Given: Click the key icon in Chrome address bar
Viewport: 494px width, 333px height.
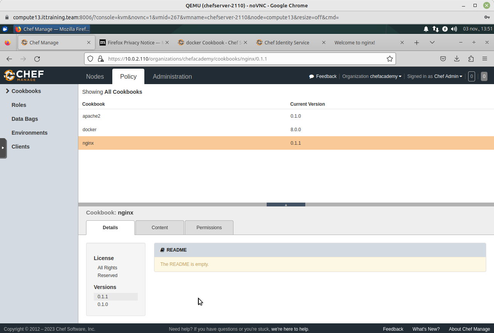Looking at the screenshot, I should (x=487, y=17).
